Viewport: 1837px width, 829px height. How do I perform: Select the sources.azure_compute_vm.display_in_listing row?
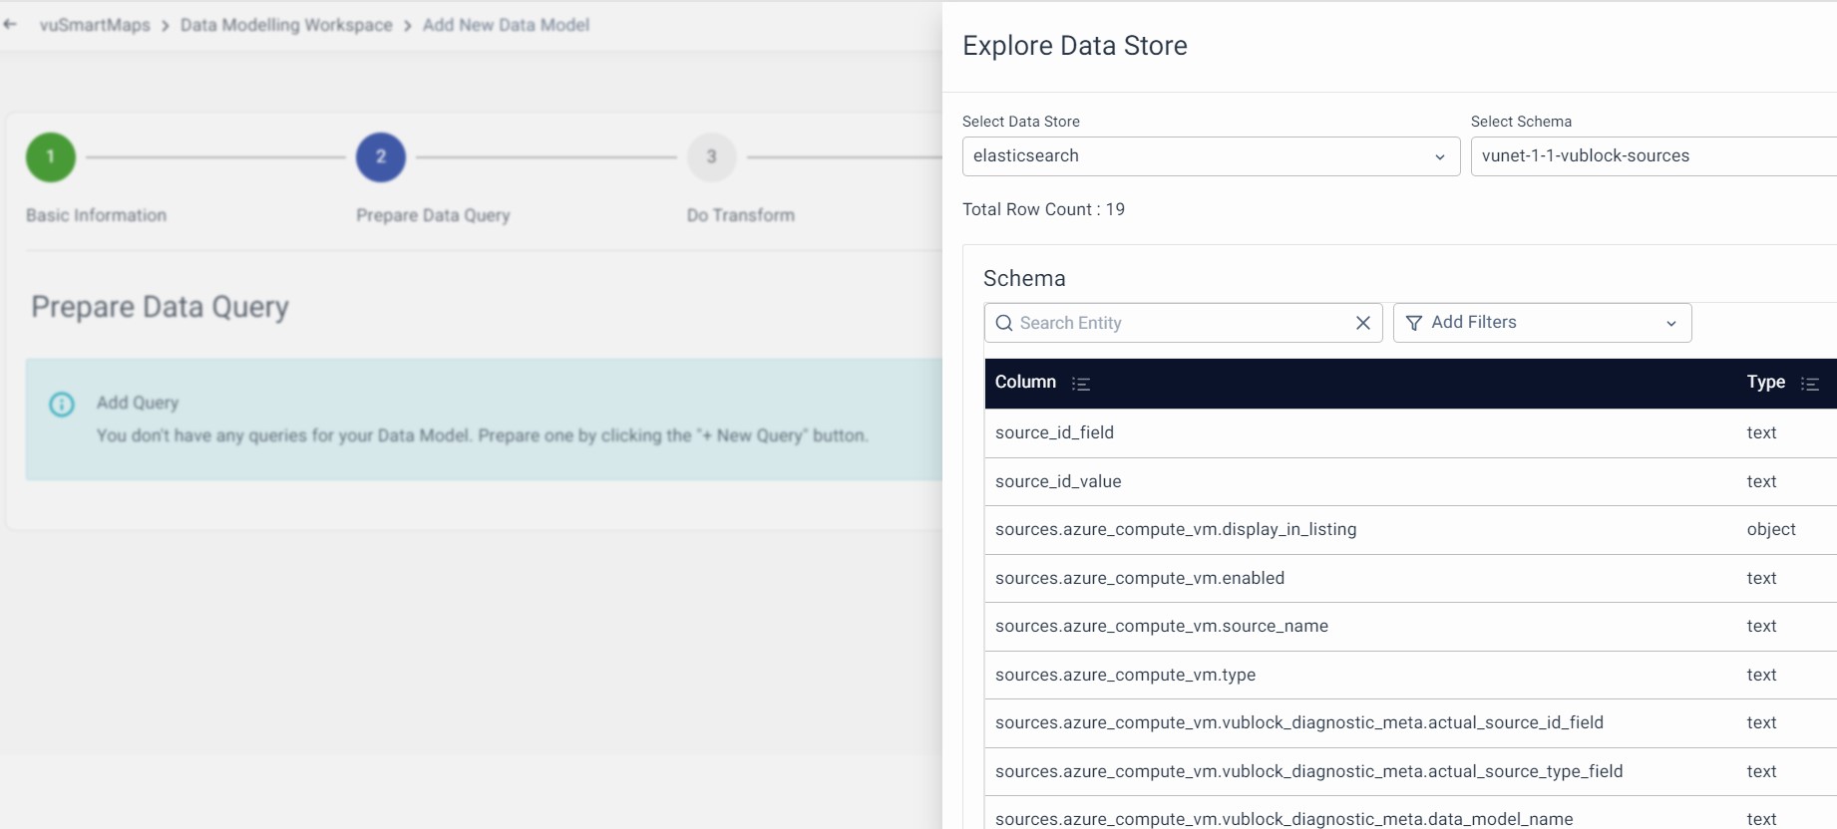[x=1175, y=529]
